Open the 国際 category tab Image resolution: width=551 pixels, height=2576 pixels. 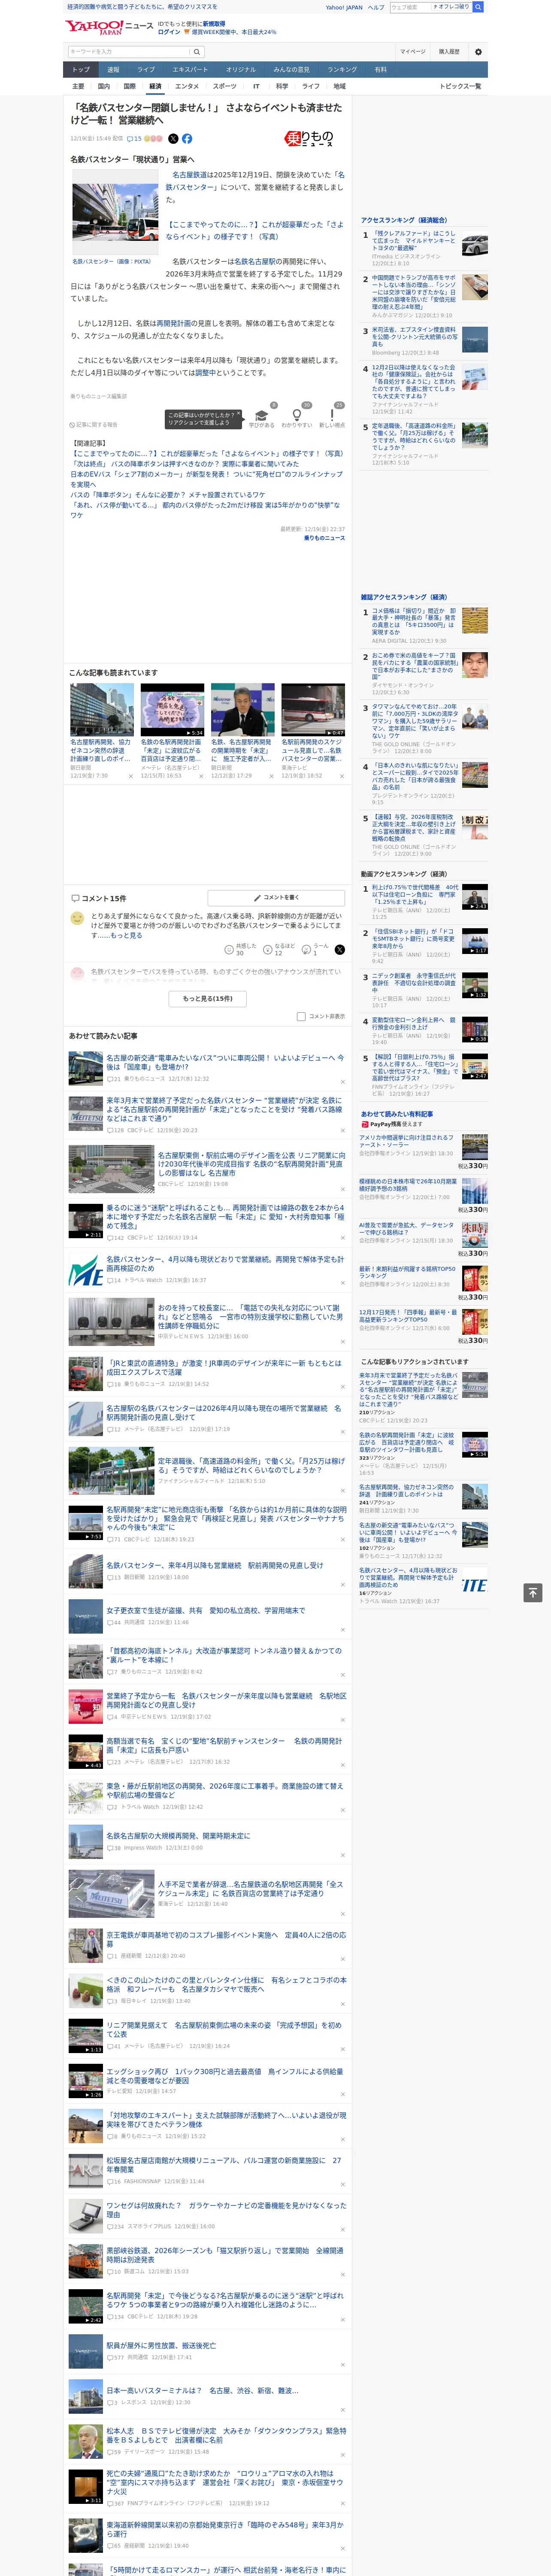tap(129, 86)
